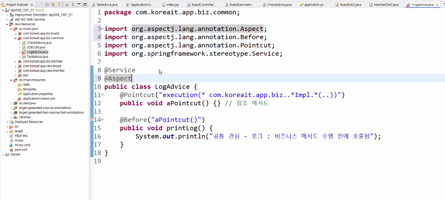Collapse com.koreait.app.biz.common package

click(15, 38)
